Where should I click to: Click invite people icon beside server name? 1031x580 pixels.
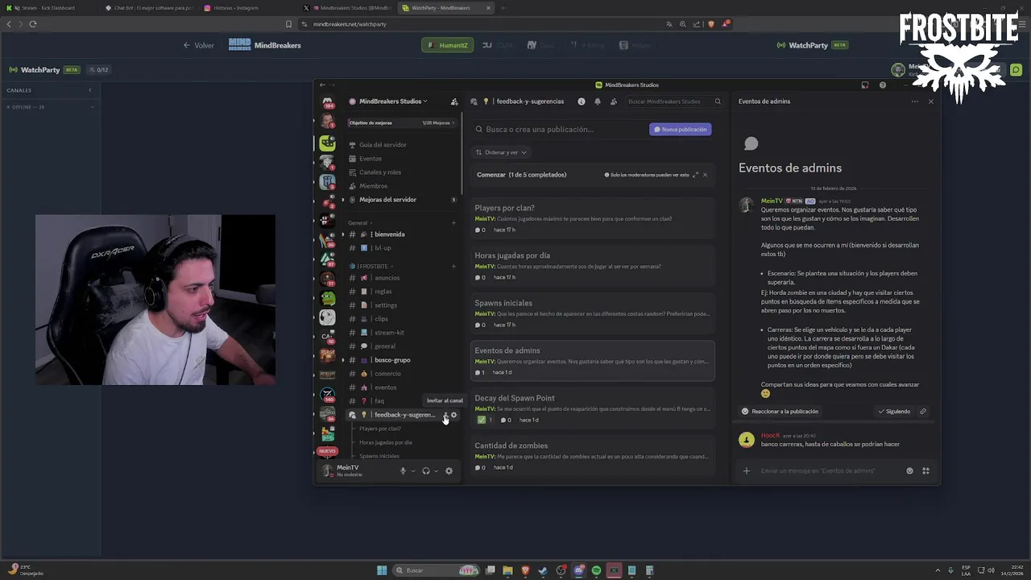tap(454, 101)
